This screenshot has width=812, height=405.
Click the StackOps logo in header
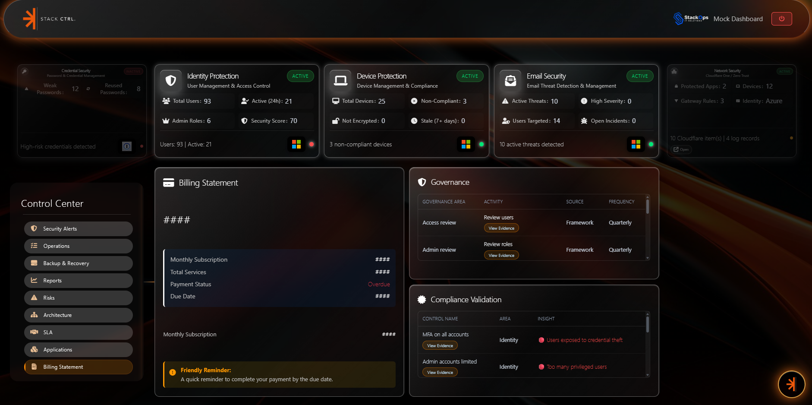click(x=691, y=19)
